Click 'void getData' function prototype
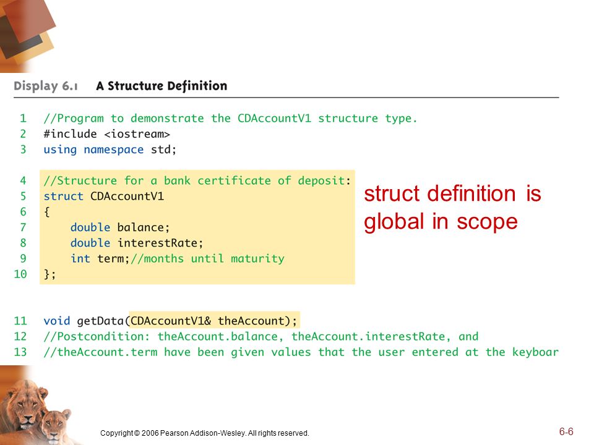 coord(170,321)
